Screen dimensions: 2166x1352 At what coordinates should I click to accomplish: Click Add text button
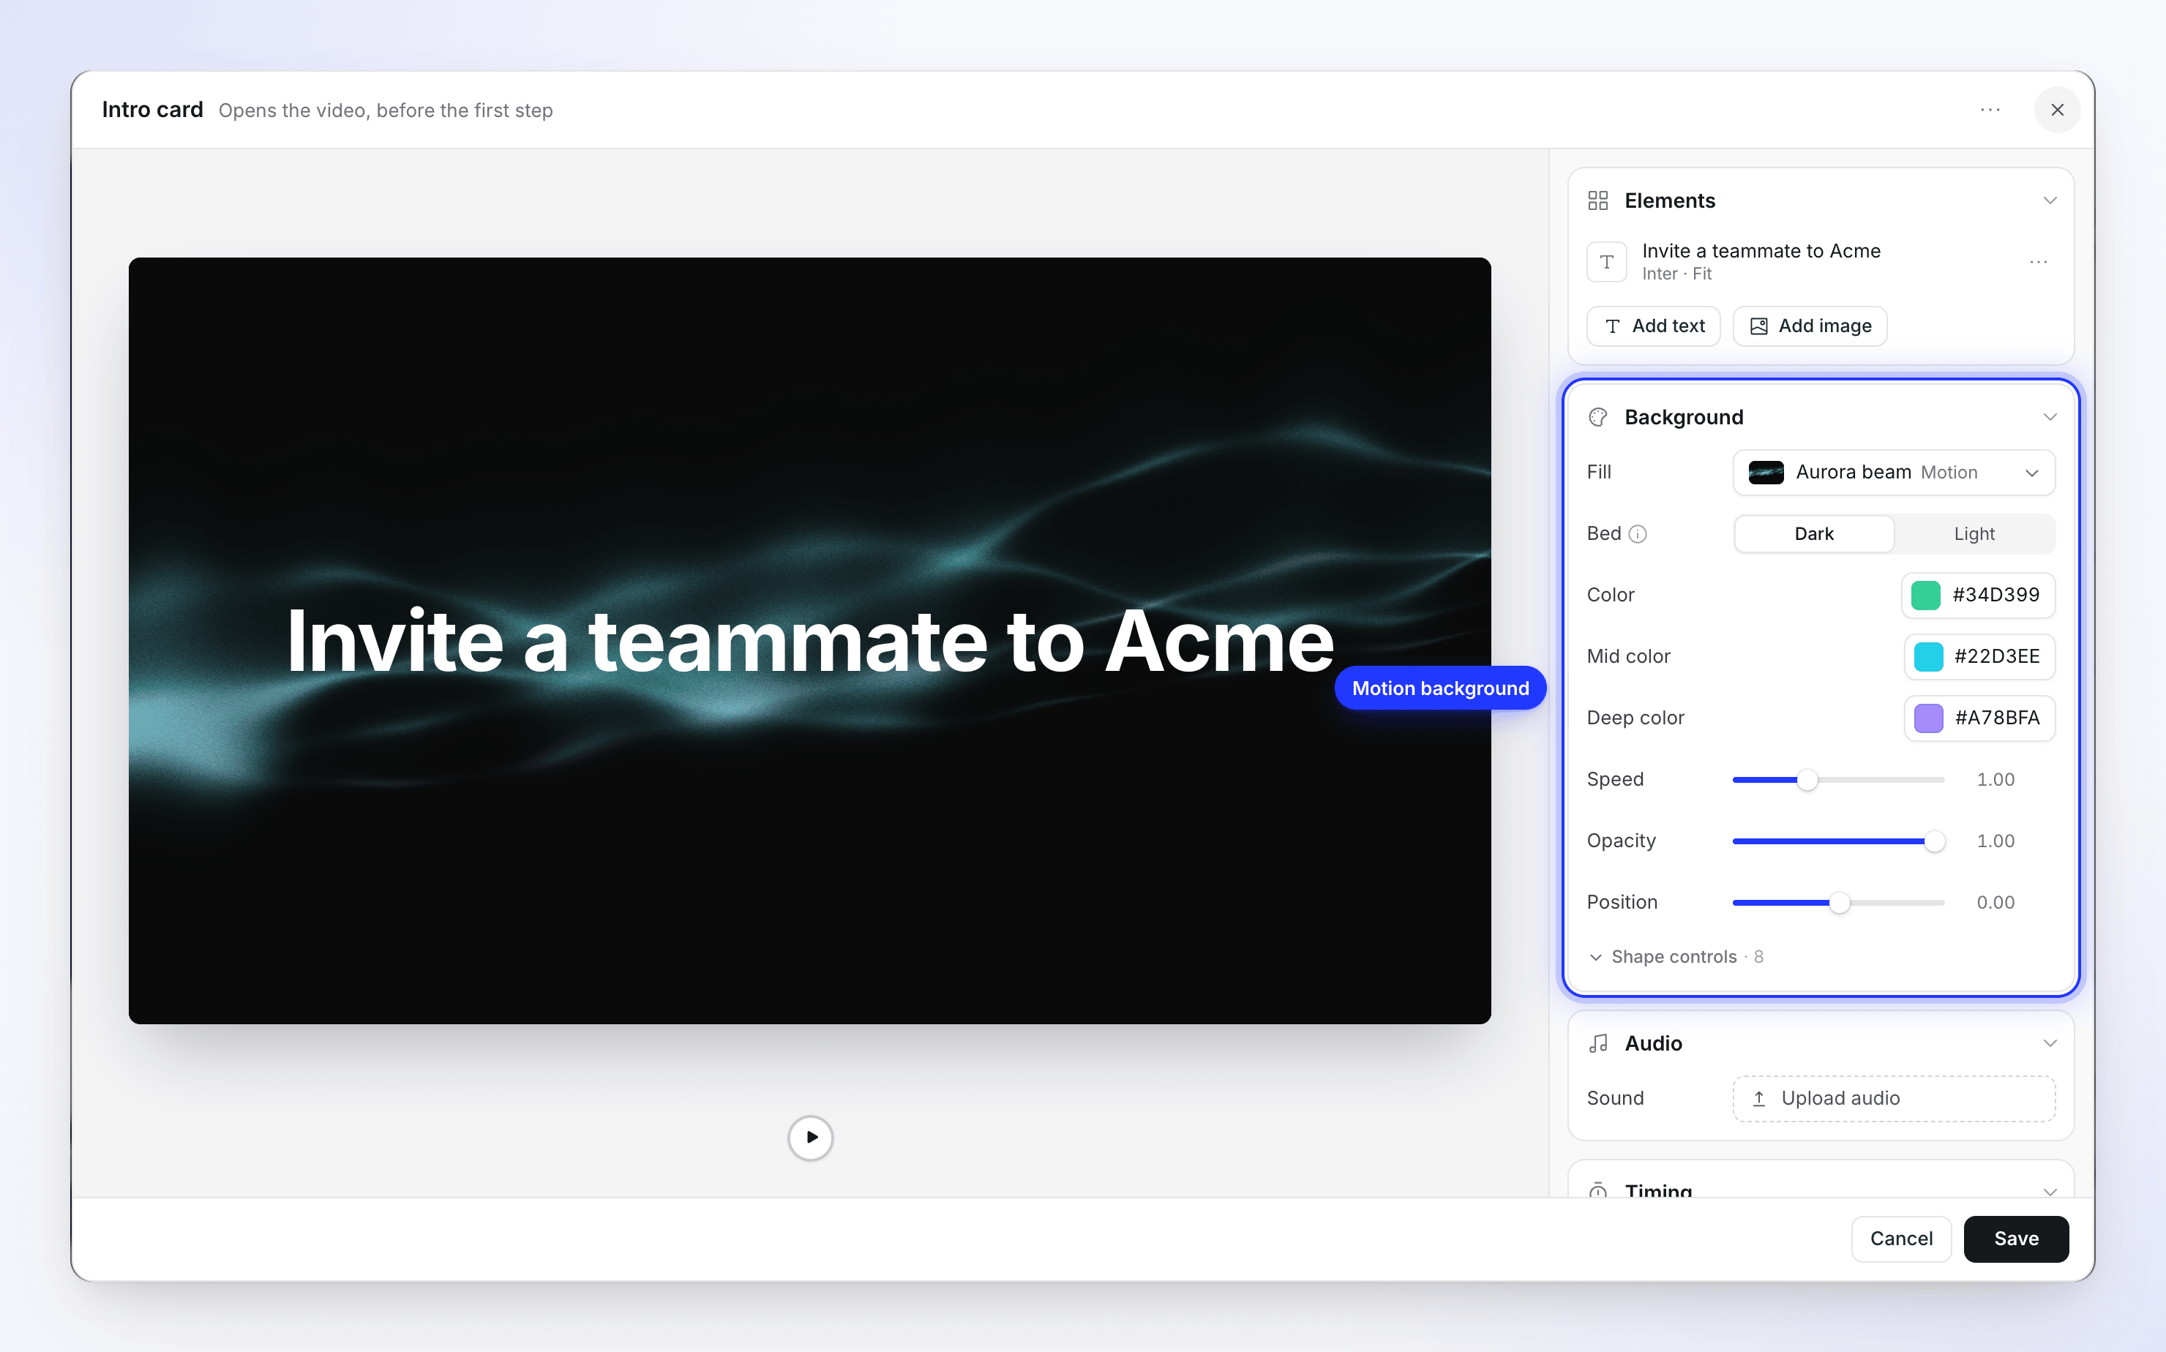(x=1652, y=326)
